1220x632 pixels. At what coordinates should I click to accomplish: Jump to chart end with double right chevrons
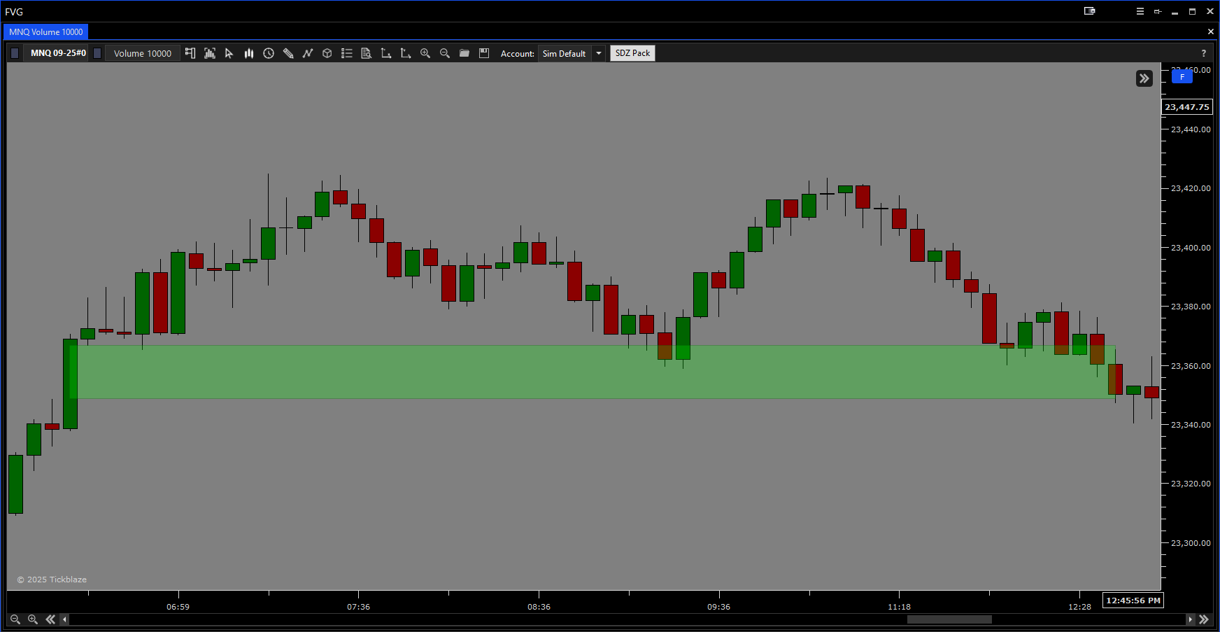[x=1204, y=619]
